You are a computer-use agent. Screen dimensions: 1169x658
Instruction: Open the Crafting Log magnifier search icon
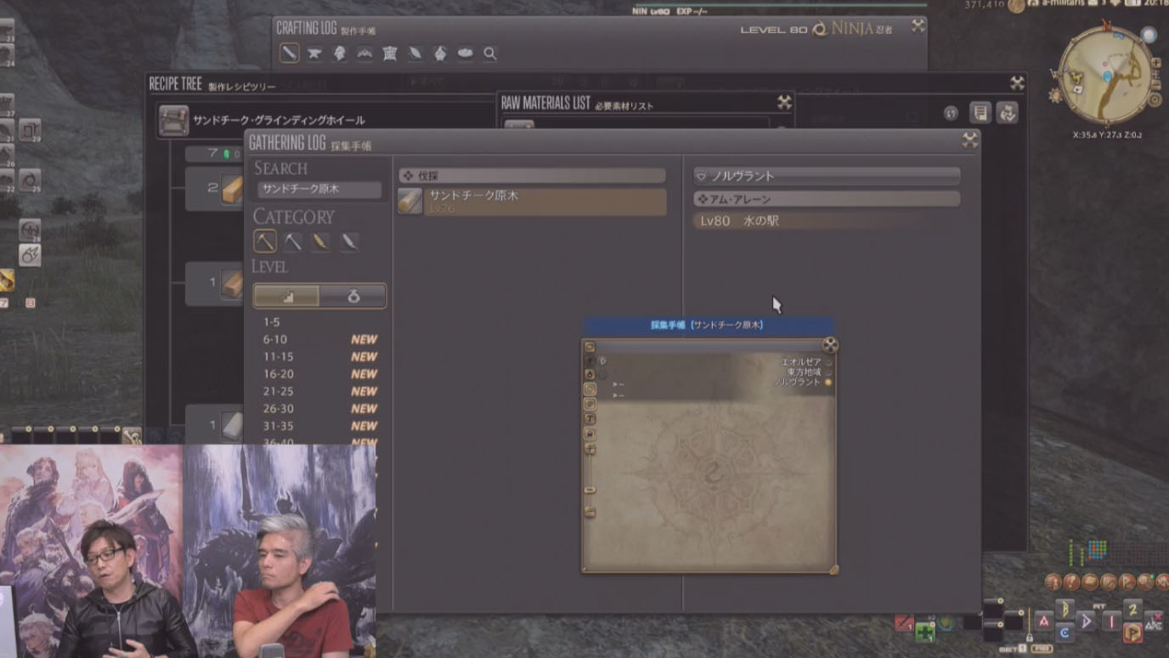pos(490,54)
